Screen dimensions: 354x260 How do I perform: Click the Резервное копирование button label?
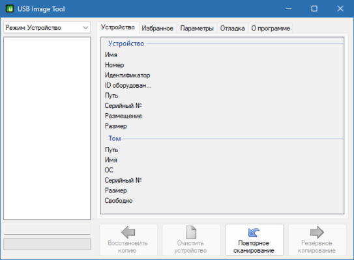tap(317, 247)
